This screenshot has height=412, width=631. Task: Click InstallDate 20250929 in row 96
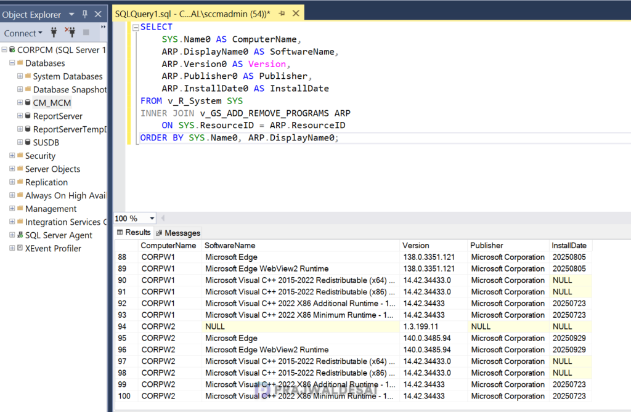[x=570, y=350]
